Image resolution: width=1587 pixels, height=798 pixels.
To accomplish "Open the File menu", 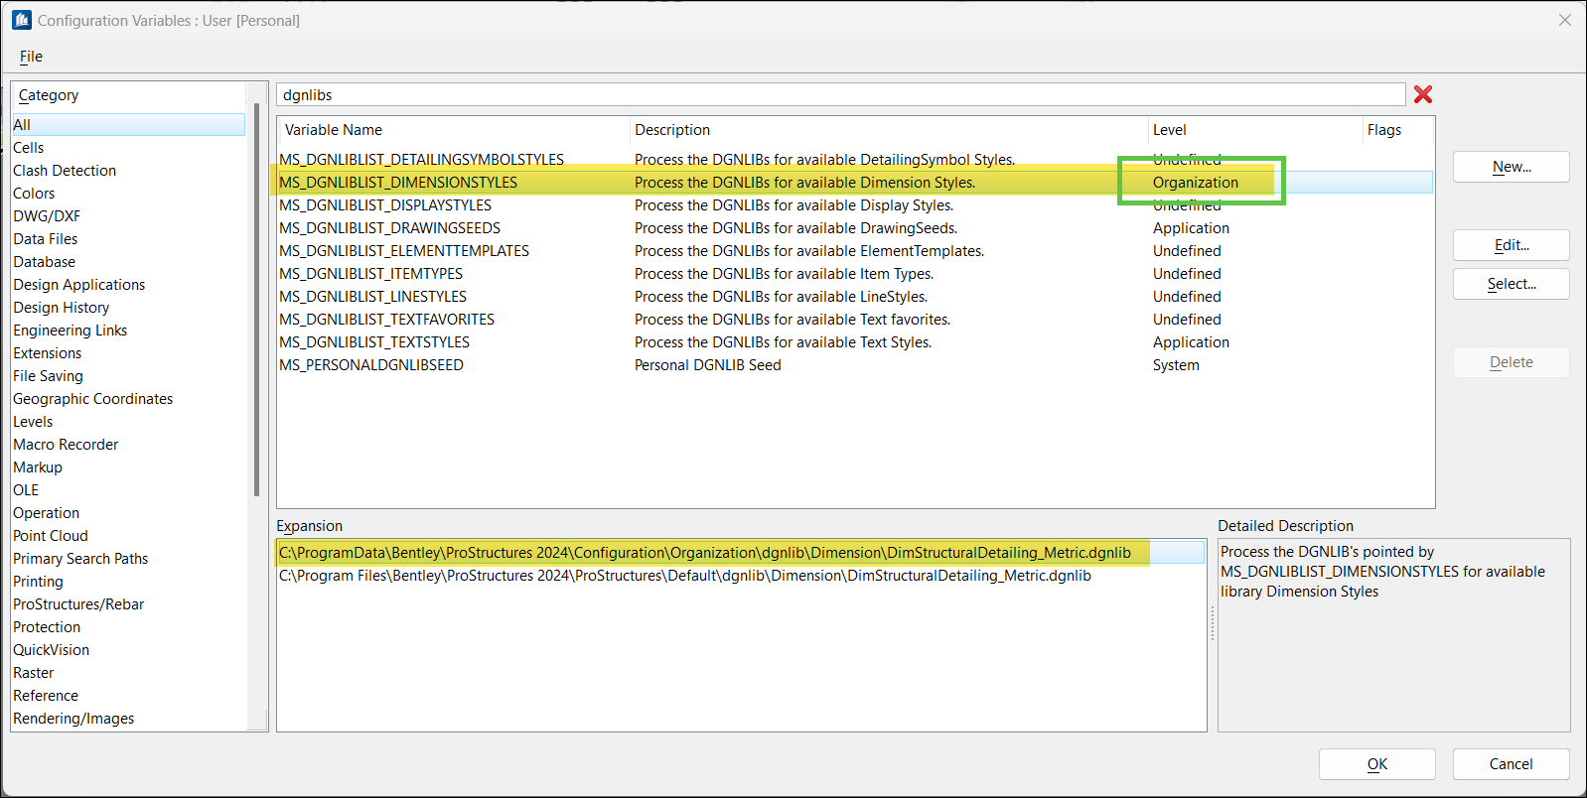I will 31,57.
